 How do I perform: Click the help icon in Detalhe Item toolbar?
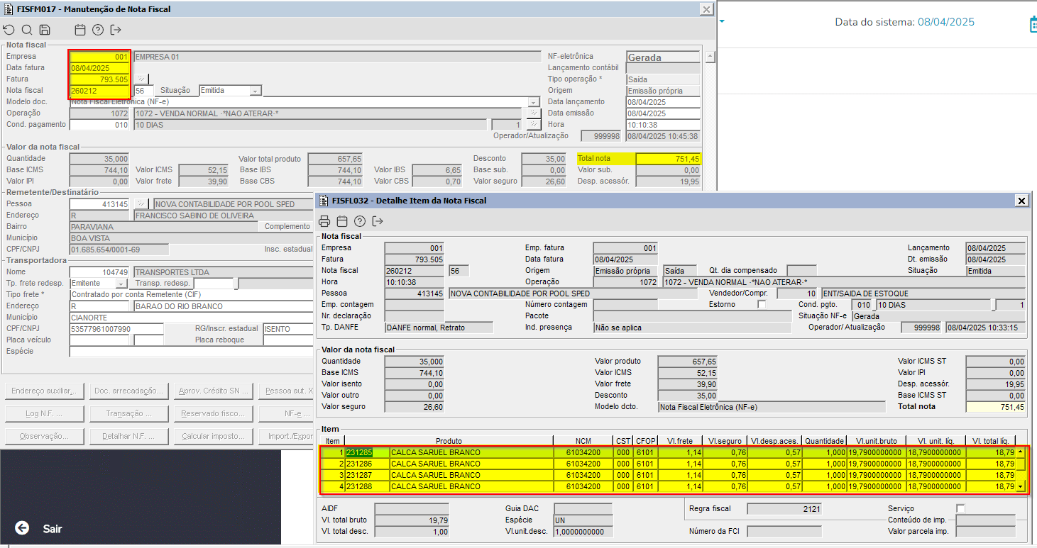pos(360,220)
